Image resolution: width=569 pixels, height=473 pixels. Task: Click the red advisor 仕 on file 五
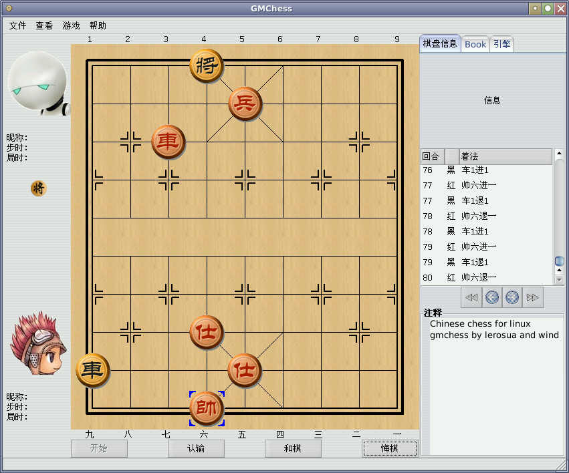click(245, 370)
